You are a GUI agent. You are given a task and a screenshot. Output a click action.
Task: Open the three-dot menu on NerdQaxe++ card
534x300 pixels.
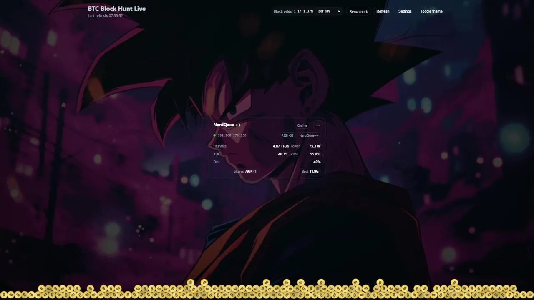click(x=318, y=125)
